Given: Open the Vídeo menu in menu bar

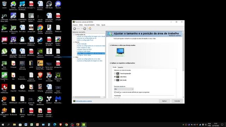Looking at the screenshot, I should point(98,25).
